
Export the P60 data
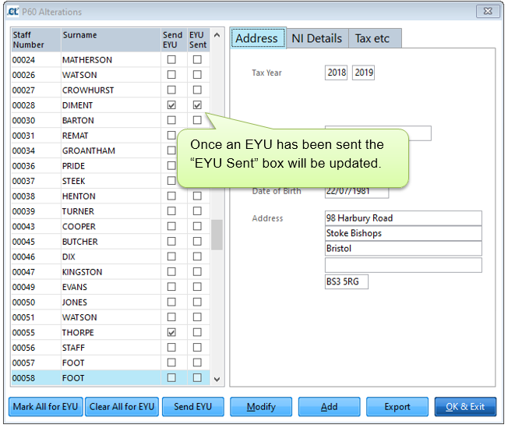(x=397, y=407)
